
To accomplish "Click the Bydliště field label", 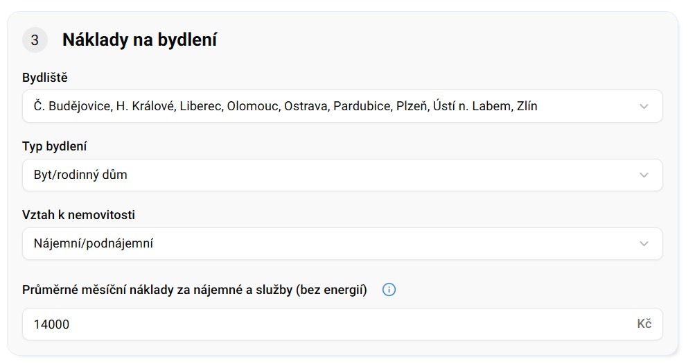I will [45, 78].
